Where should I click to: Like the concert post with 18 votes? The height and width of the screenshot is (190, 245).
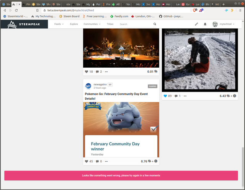point(87,71)
